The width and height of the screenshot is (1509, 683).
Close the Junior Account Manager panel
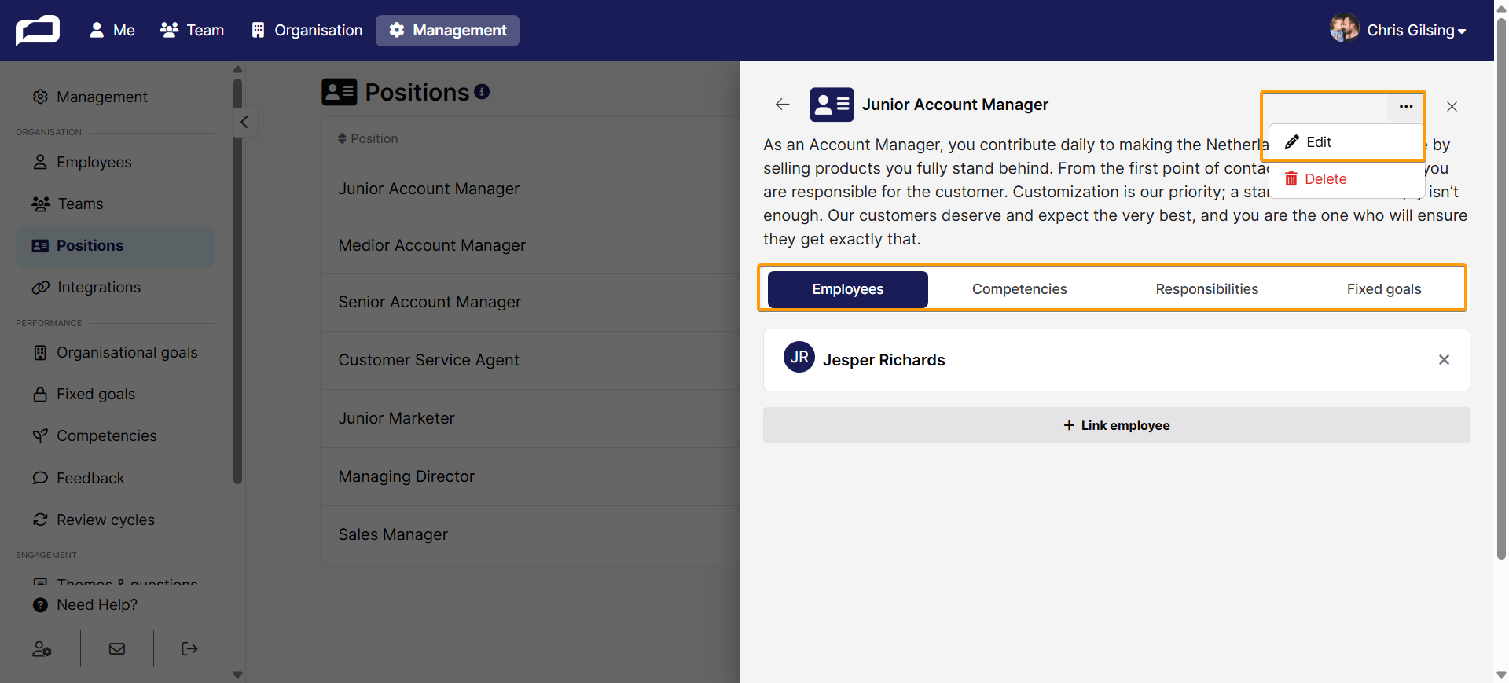click(x=1452, y=106)
